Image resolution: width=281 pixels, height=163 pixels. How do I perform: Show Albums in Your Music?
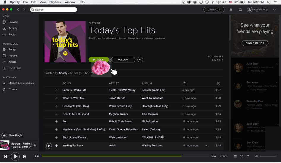coord(13,56)
